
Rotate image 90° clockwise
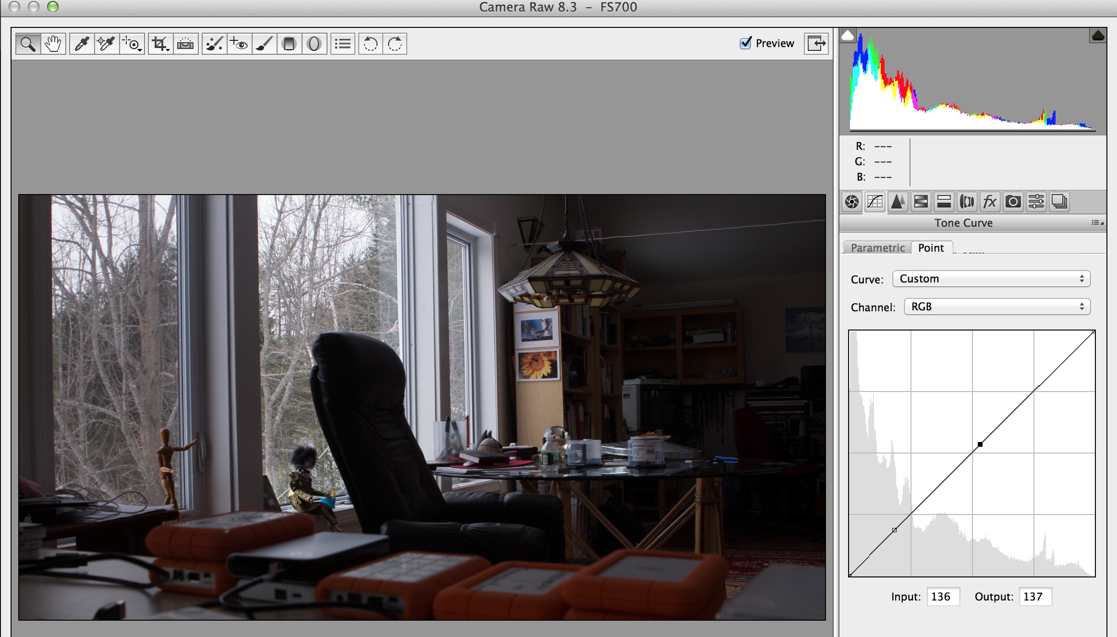395,44
